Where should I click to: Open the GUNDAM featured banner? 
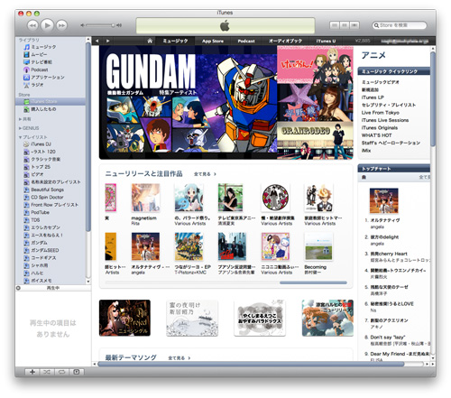pyautogui.click(x=188, y=102)
